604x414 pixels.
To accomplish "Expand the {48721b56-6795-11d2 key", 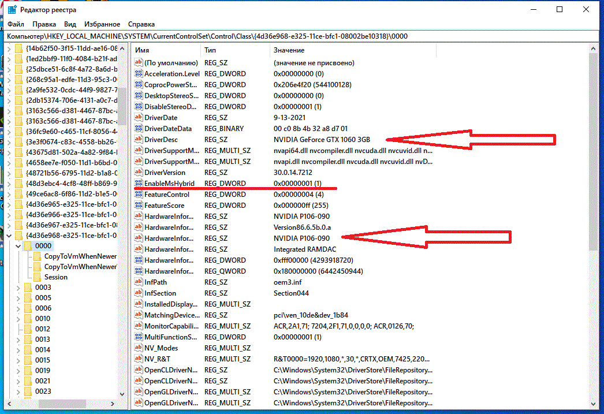I will pyautogui.click(x=9, y=173).
